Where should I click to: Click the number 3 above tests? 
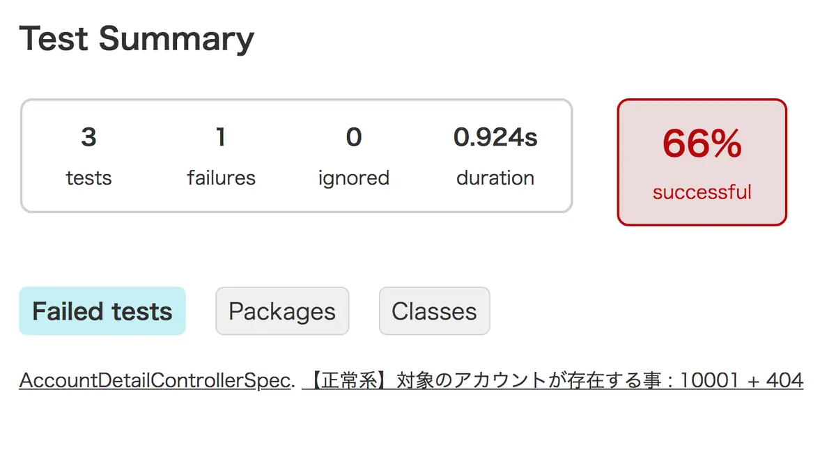88,137
